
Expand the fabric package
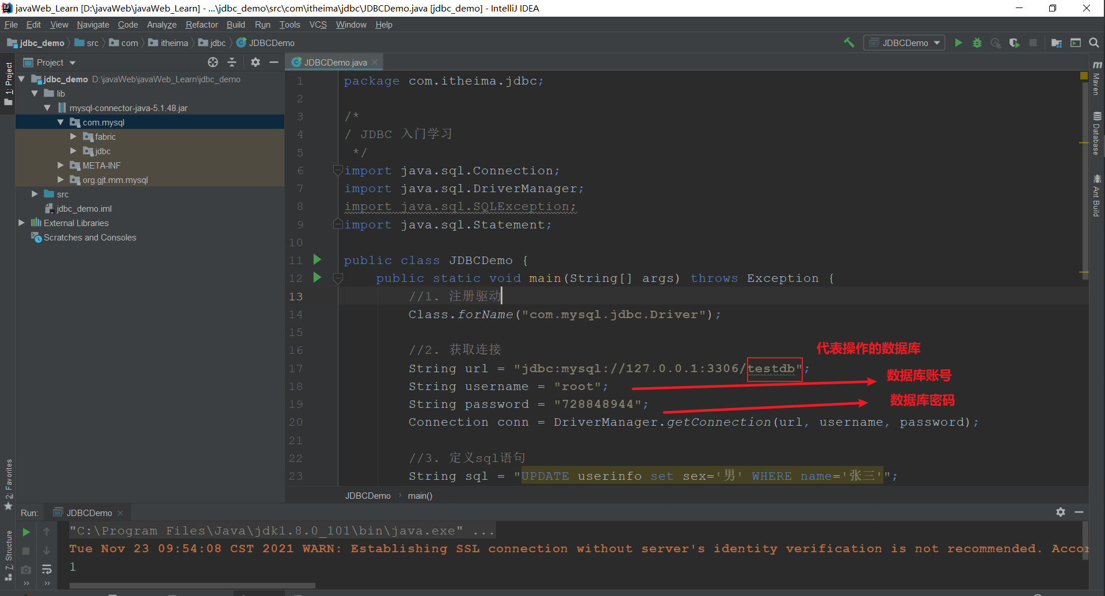point(73,136)
